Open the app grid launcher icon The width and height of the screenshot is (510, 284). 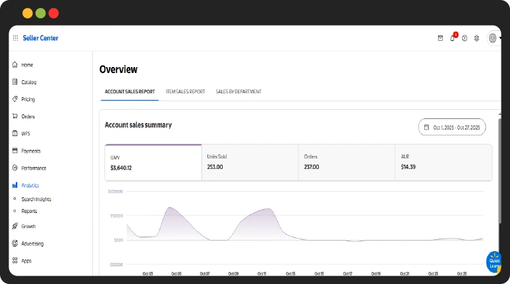(15, 38)
